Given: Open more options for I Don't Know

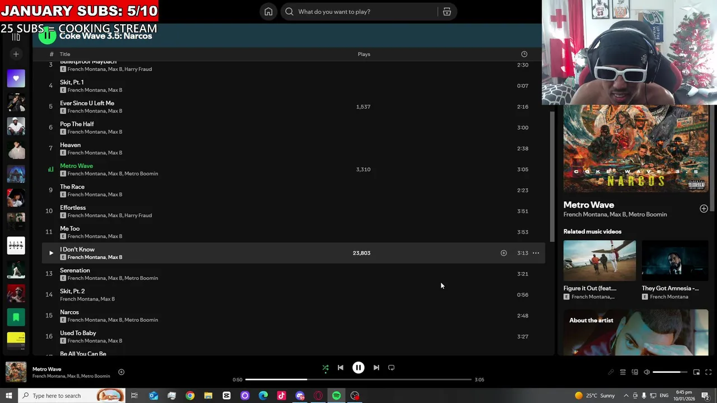Looking at the screenshot, I should (536, 253).
